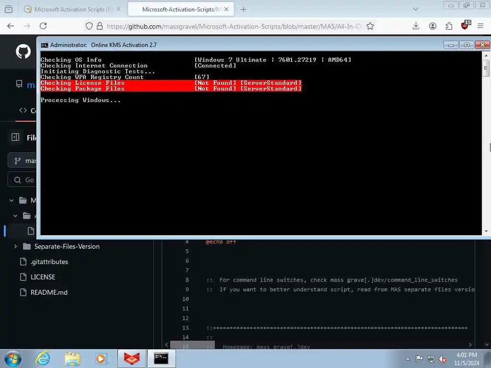Open Windows Explorer from the taskbar
This screenshot has height=368, width=491.
tap(73, 358)
